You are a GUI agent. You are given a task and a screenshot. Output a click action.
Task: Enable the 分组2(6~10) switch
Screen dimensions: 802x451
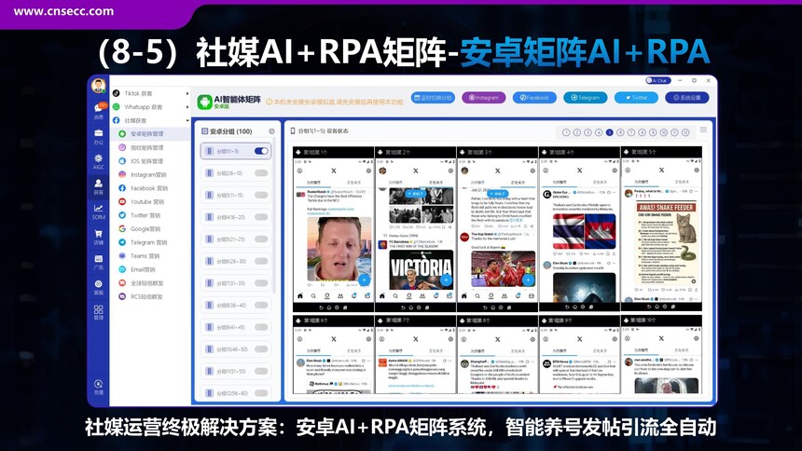(x=261, y=172)
